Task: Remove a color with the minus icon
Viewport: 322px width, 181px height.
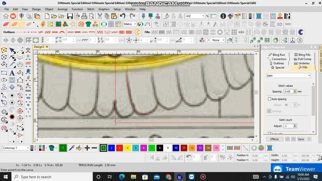Action: (x=94, y=148)
